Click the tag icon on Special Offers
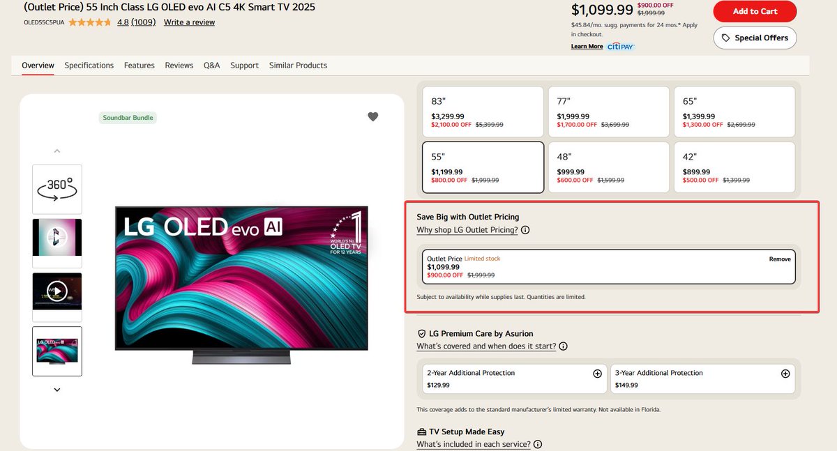 pyautogui.click(x=726, y=38)
